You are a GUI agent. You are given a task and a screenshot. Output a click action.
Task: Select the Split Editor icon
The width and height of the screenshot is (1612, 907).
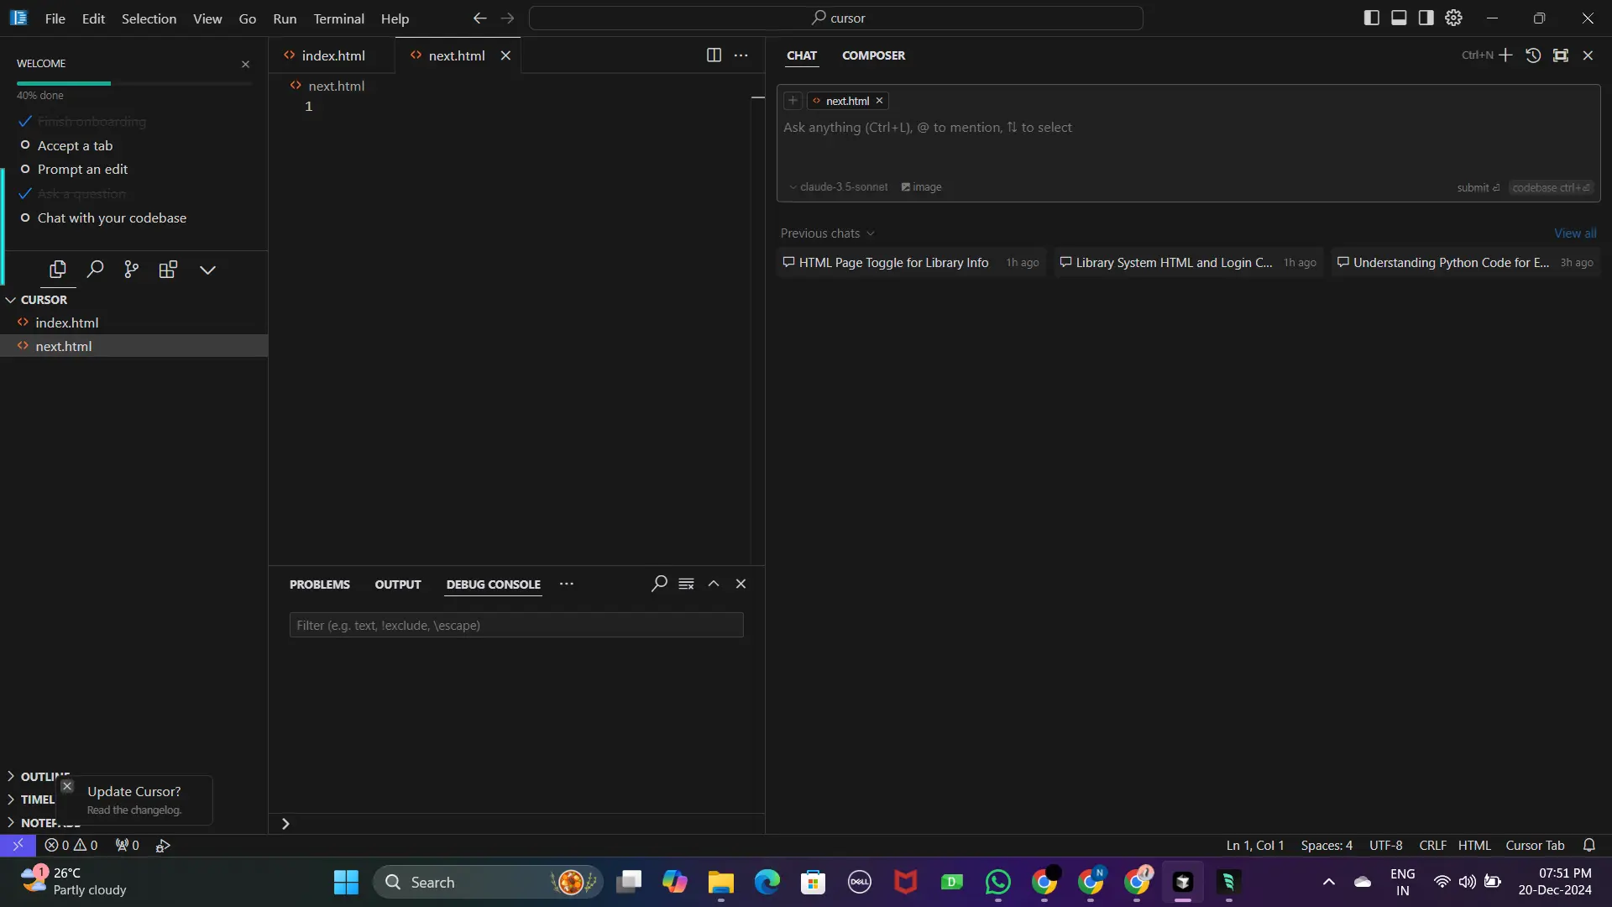(713, 55)
